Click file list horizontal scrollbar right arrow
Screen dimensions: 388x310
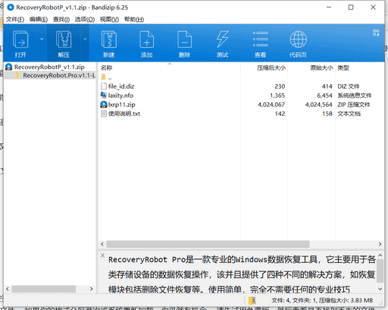[380, 244]
